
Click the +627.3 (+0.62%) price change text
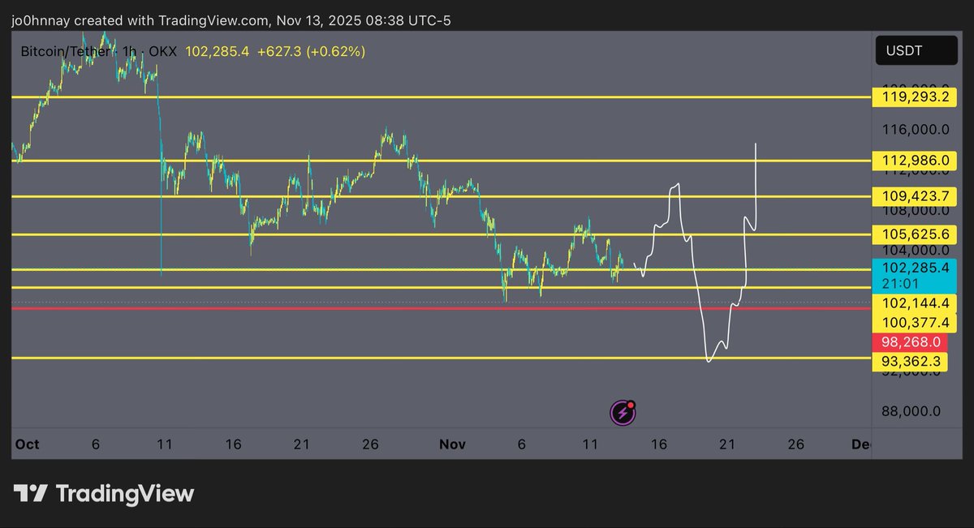click(311, 52)
